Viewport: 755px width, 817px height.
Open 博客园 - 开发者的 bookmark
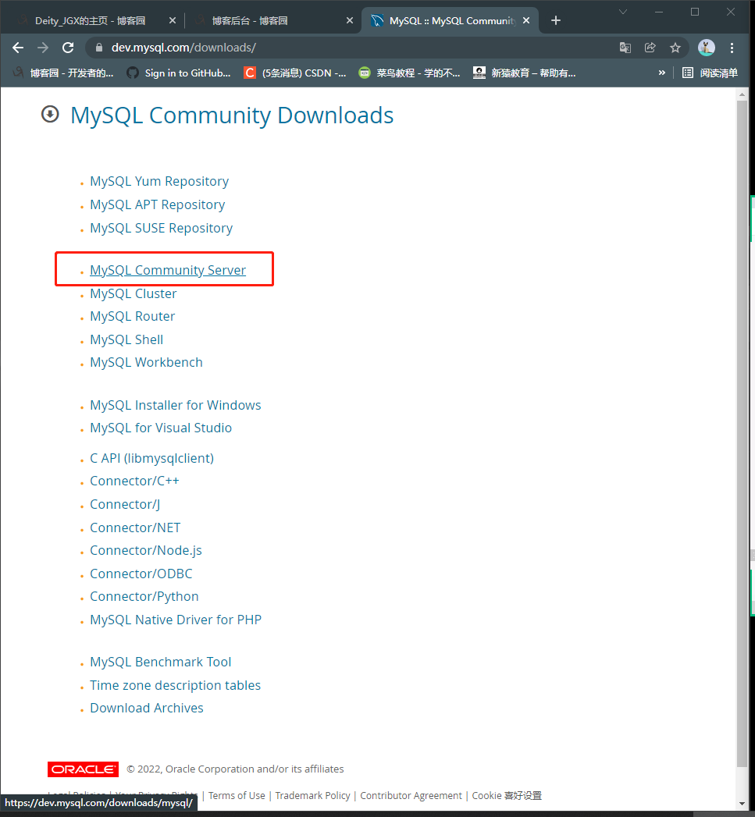point(63,73)
